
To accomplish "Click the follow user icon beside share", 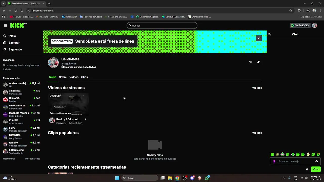I will [258, 62].
